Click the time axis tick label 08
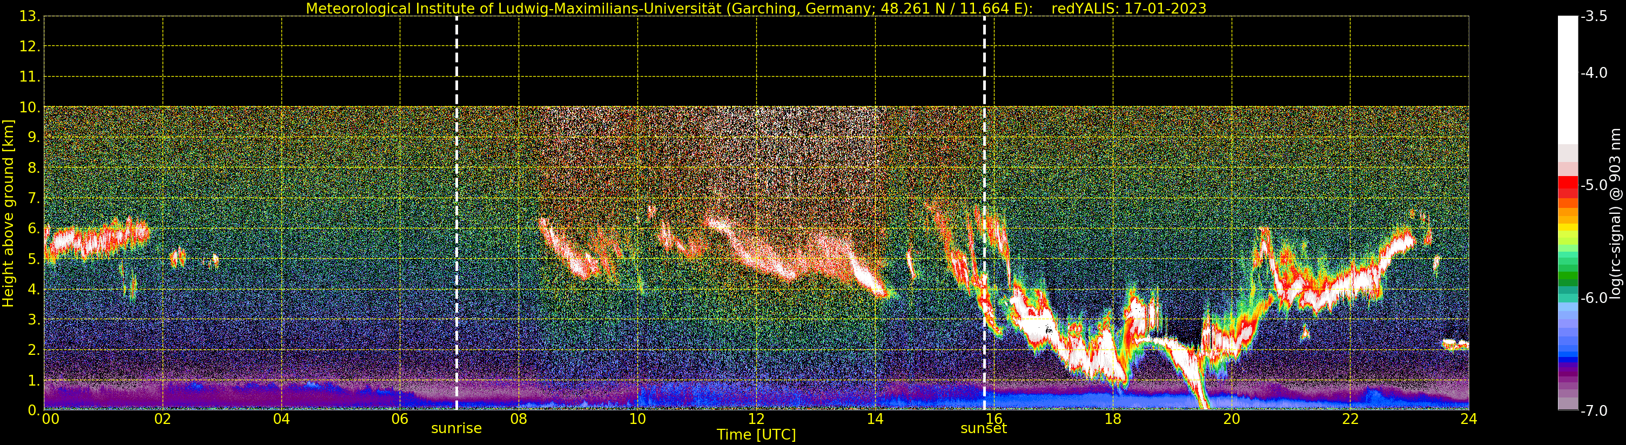Screen dimensions: 1626x445 (x=519, y=419)
